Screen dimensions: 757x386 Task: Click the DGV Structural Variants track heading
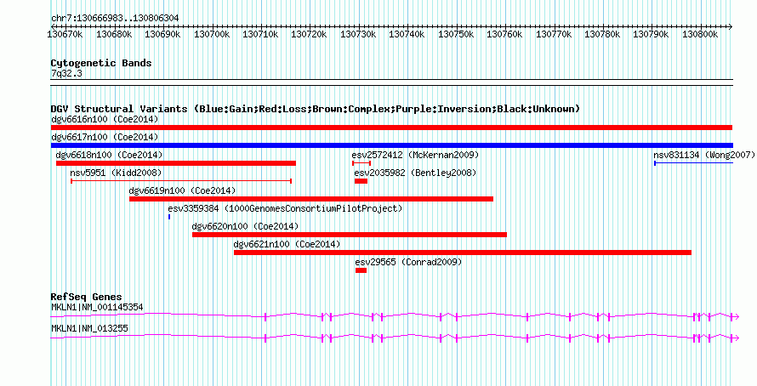[x=316, y=109]
